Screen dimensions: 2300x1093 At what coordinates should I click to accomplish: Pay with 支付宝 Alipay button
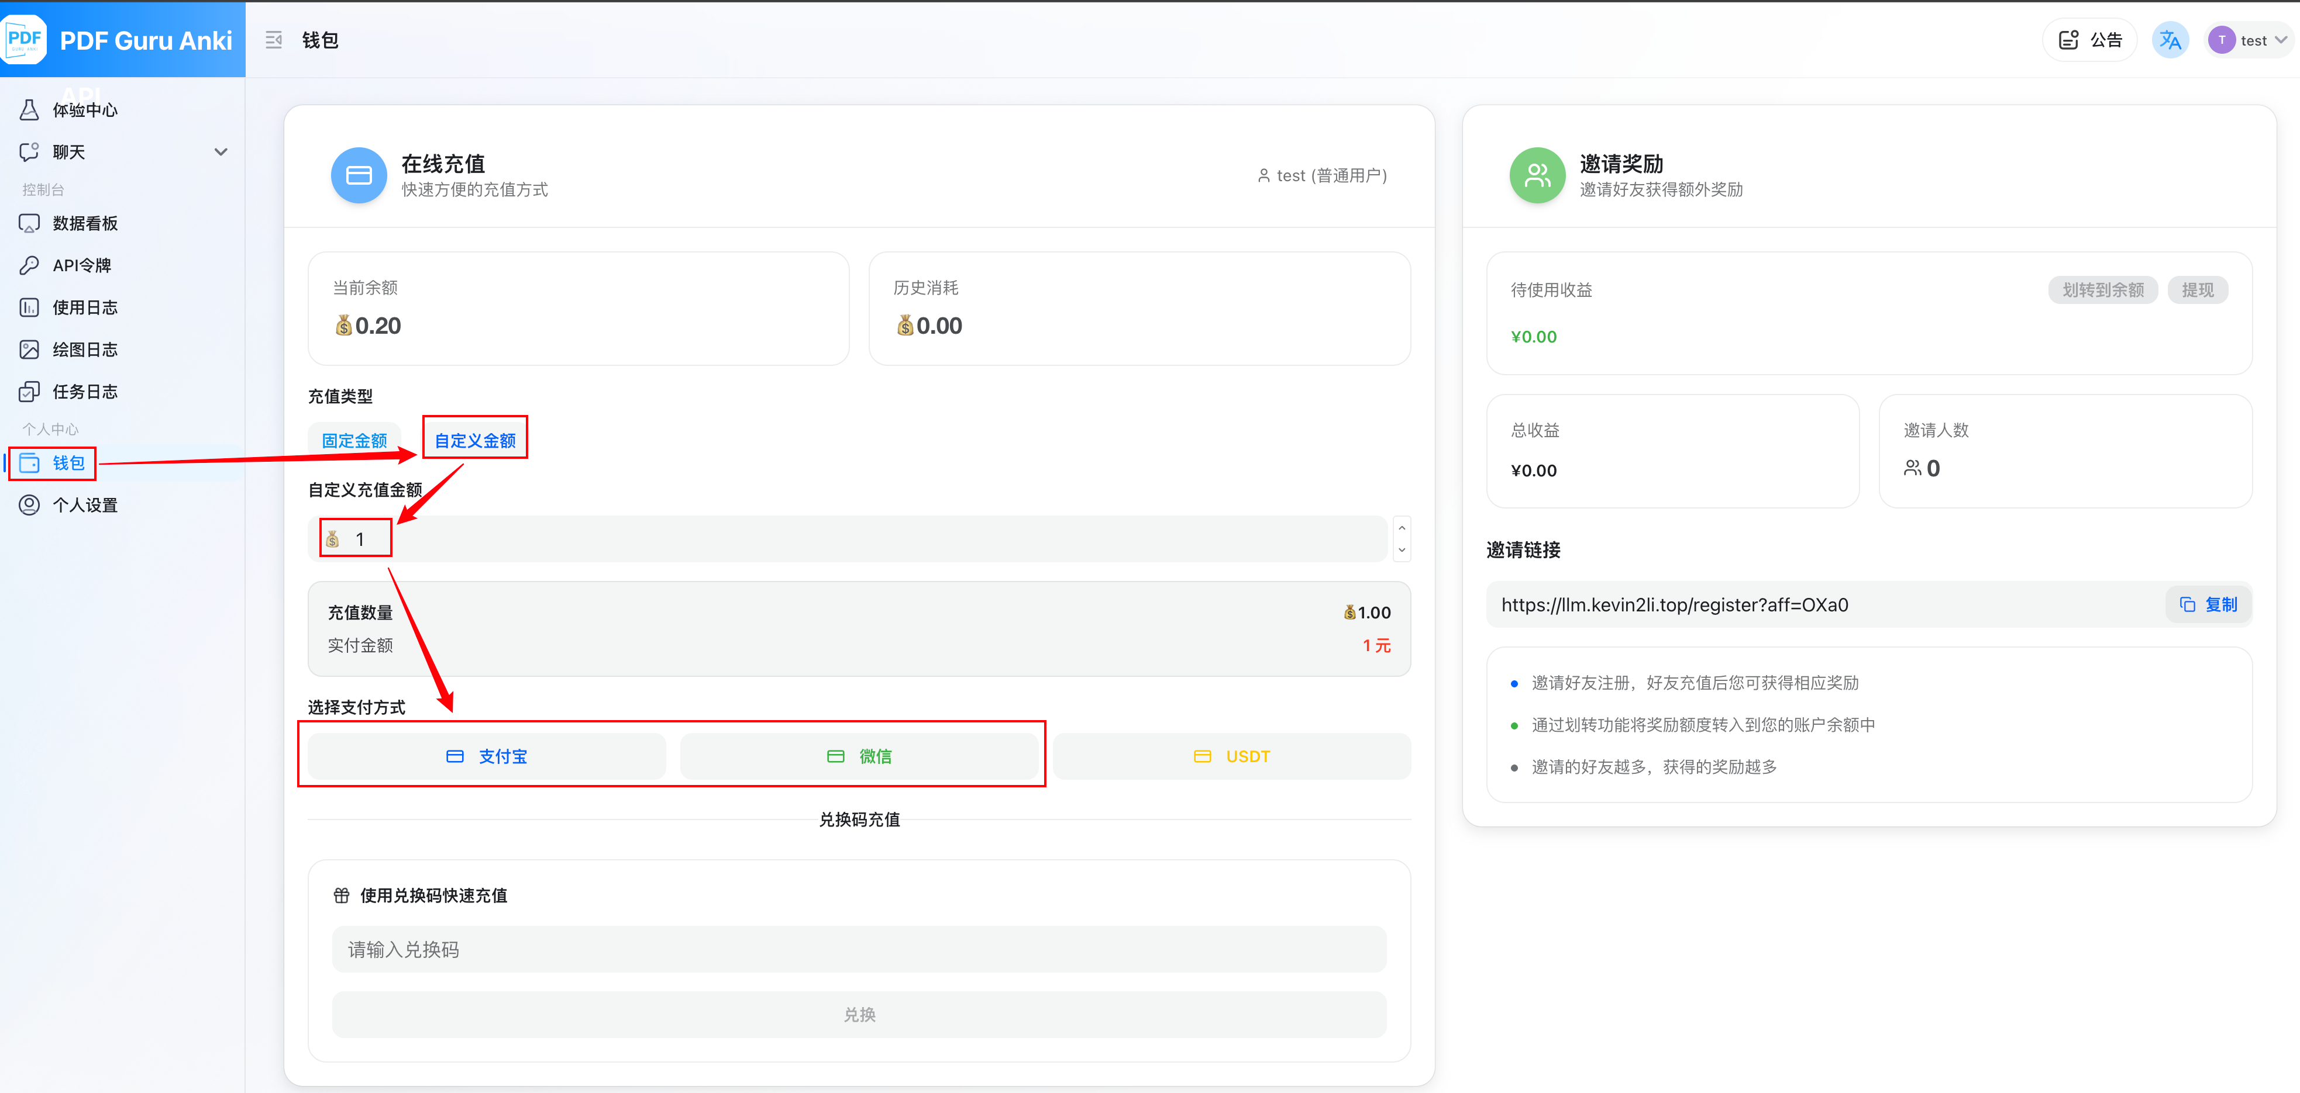[x=487, y=756]
